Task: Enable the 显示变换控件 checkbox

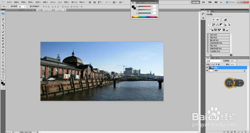Action: (x=29, y=6)
